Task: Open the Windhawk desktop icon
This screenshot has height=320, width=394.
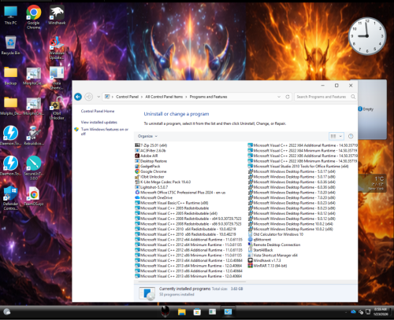Action: click(57, 16)
